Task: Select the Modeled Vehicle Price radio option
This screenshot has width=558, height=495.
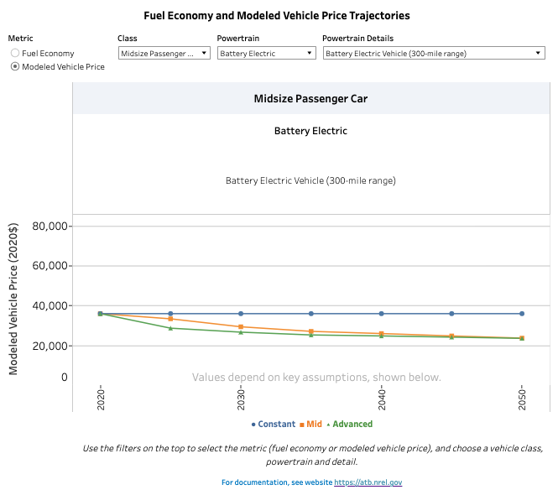Action: point(15,67)
